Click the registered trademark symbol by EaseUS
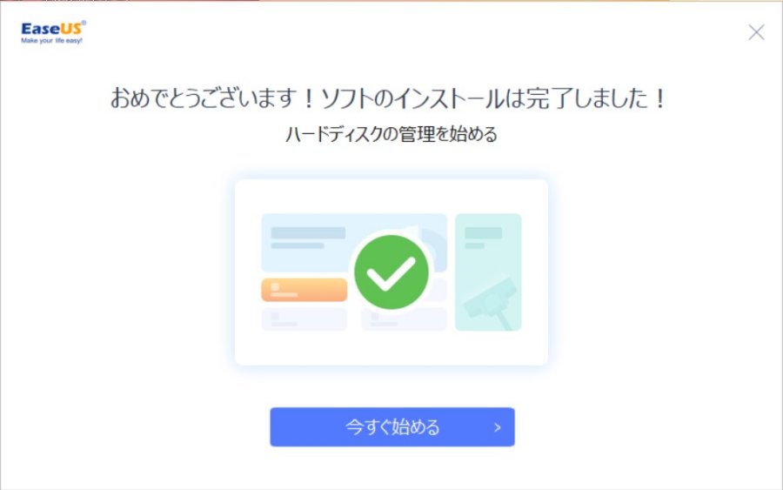 (x=84, y=23)
